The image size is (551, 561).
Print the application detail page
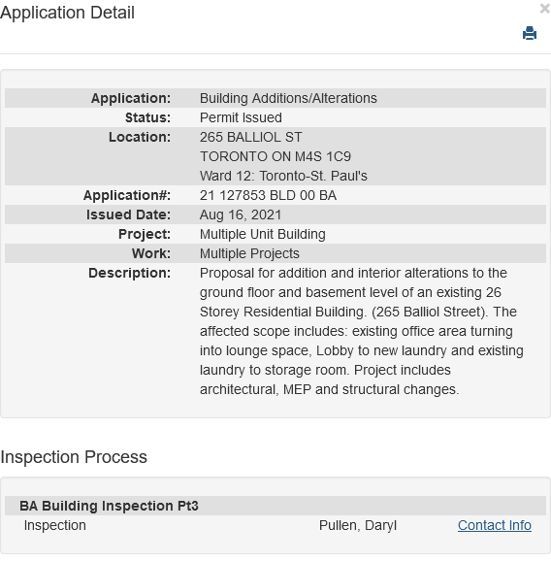click(x=530, y=33)
